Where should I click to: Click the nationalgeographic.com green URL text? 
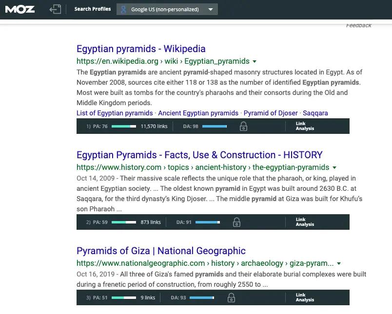point(205,263)
